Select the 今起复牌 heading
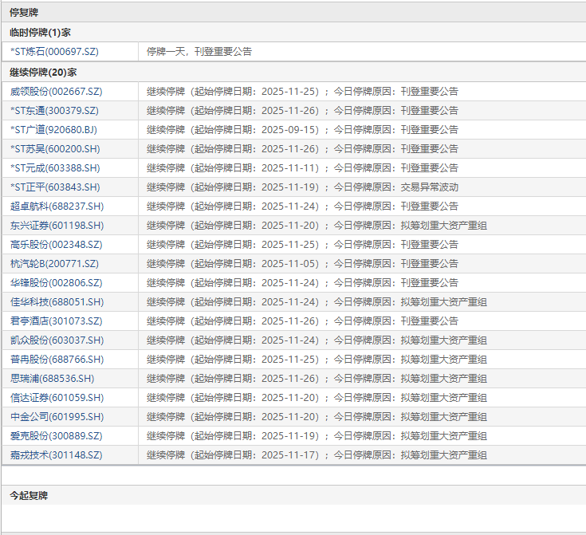Viewport: 586px width, 535px height. (29, 496)
